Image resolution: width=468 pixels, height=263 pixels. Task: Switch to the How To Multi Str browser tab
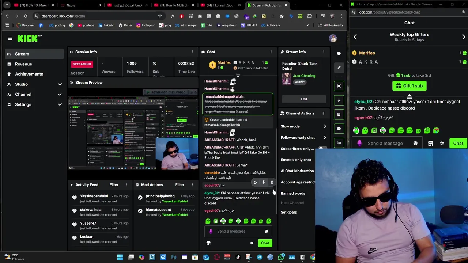point(174,5)
